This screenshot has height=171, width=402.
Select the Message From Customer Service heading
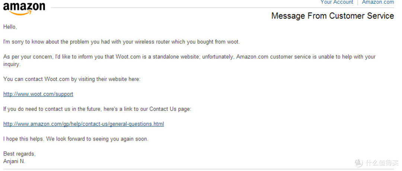pyautogui.click(x=332, y=16)
